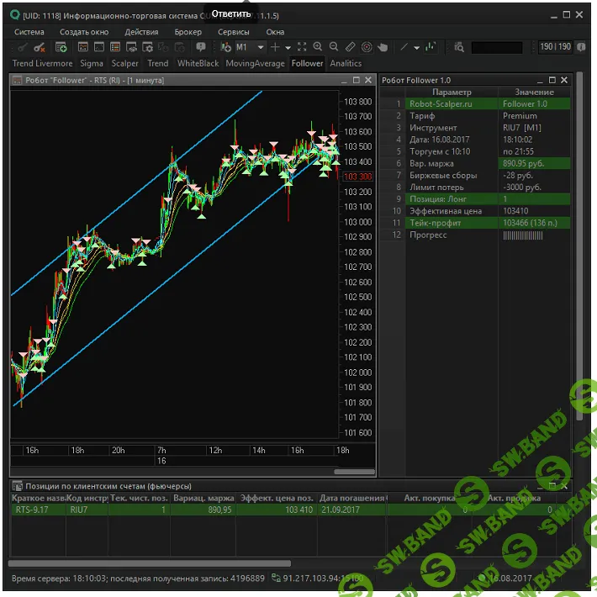Select the ruler measurement tool

coord(351,48)
